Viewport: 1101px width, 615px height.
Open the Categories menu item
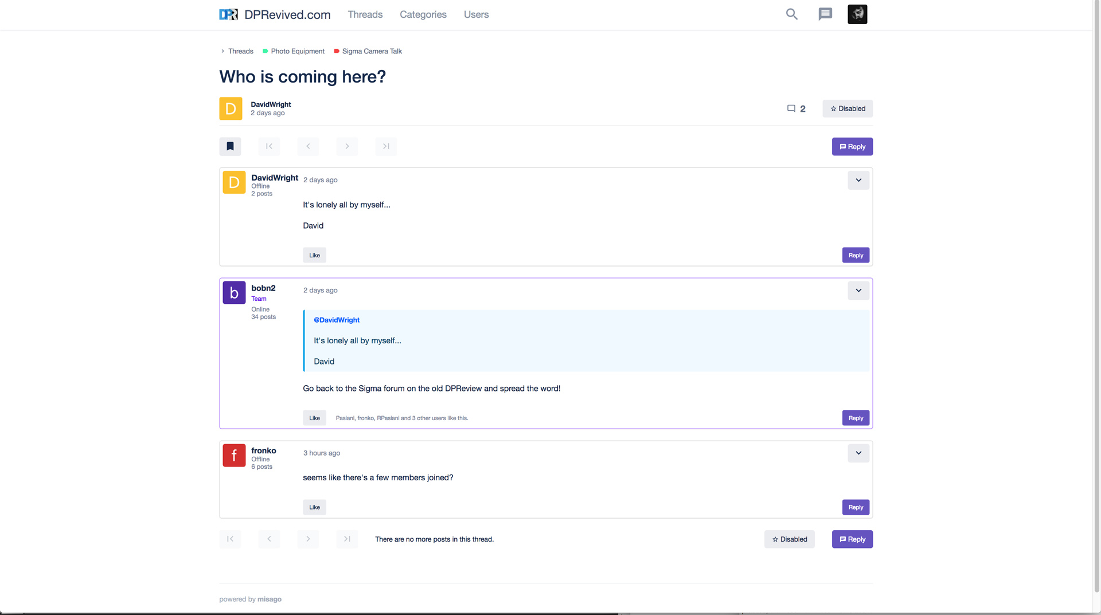pyautogui.click(x=423, y=14)
